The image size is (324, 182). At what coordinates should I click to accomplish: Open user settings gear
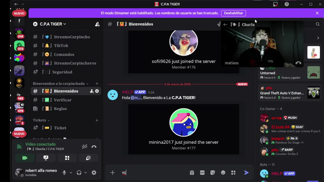(94, 173)
